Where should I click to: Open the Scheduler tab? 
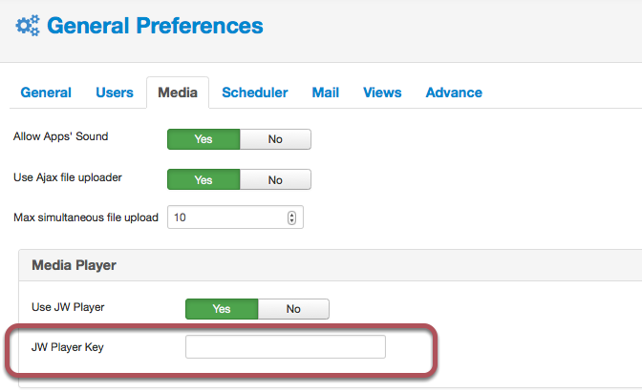coord(255,93)
